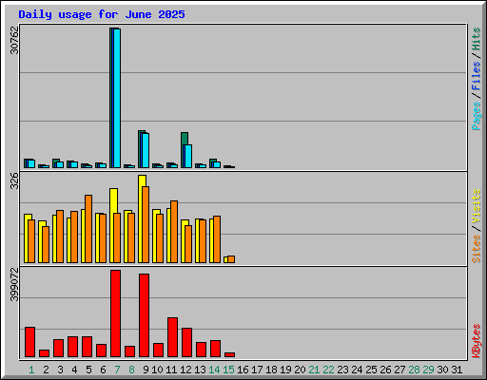Click day label 30 on the x-axis
Viewport: 487px width, 380px height.
click(x=442, y=370)
